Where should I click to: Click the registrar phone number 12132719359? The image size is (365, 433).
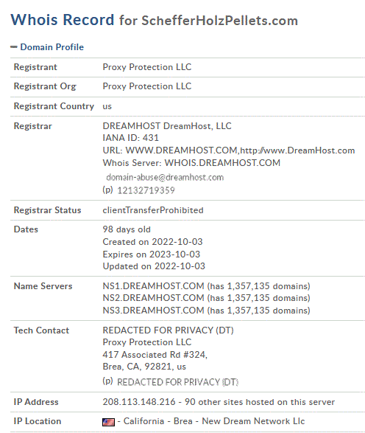[x=146, y=190]
